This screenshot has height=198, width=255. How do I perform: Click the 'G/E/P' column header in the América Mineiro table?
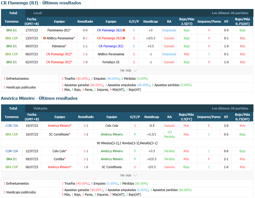(135, 117)
